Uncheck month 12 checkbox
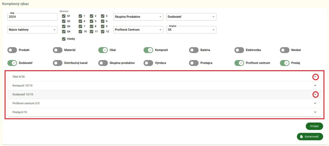329x146 pixels. [x=102, y=32]
